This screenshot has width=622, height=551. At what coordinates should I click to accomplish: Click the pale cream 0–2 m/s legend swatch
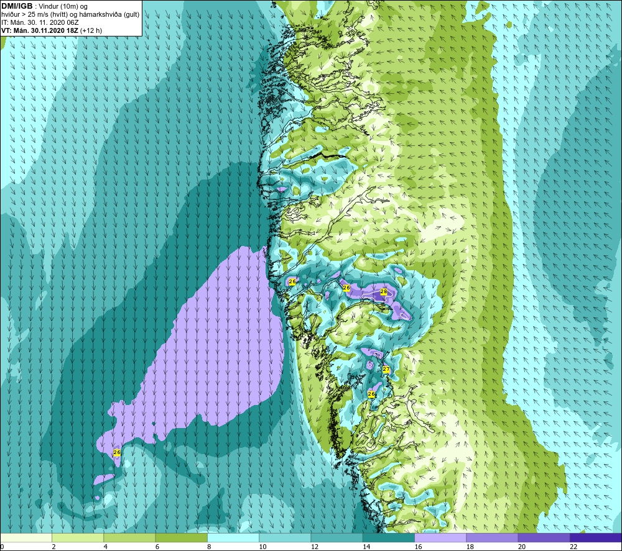(26, 538)
